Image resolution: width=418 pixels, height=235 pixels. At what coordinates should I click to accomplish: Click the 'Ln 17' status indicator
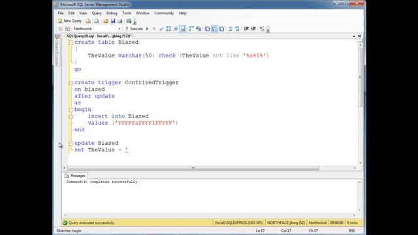pos(260,230)
